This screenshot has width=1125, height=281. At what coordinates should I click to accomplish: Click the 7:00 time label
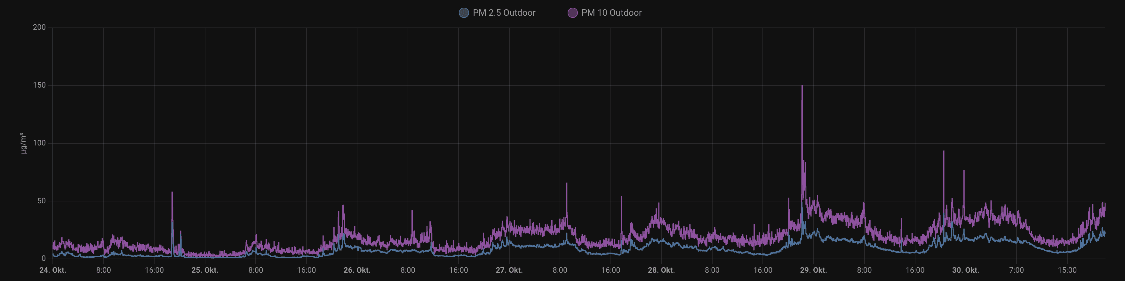click(x=1016, y=270)
